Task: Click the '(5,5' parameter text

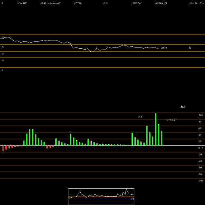Action: point(105,3)
